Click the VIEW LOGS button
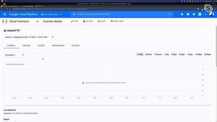Screen dimensions: 217x122 tap(117, 21)
